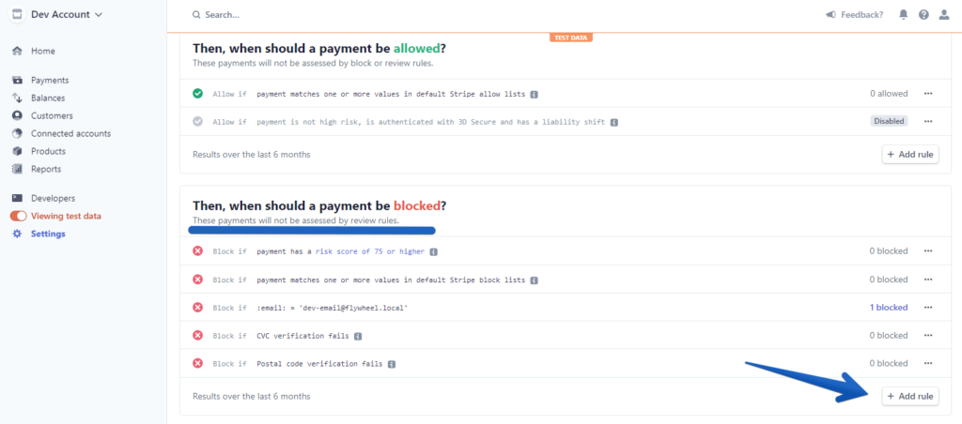The width and height of the screenshot is (962, 424).
Task: Open more options for the email block rule
Action: (x=928, y=308)
